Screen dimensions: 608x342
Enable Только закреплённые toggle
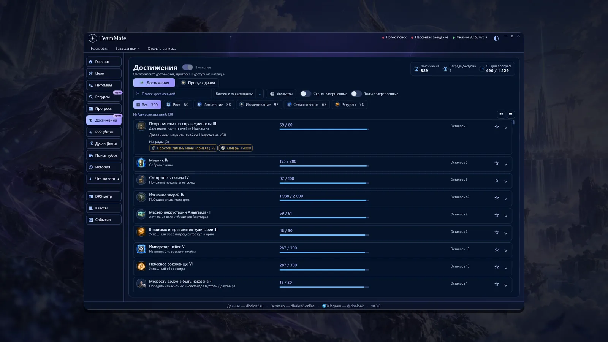point(356,94)
